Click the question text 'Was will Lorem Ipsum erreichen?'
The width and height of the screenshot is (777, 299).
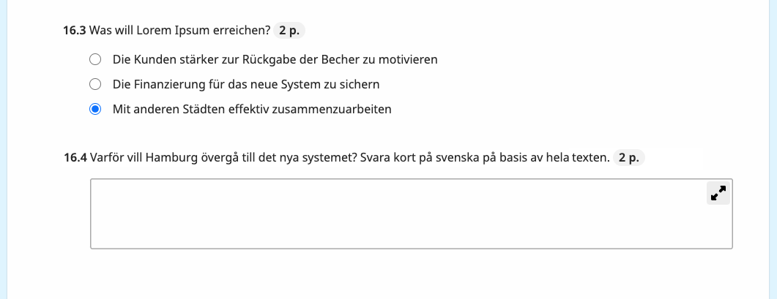coord(179,31)
